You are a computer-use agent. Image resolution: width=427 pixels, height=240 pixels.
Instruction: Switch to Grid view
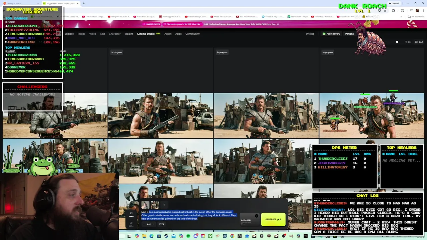pos(418,42)
